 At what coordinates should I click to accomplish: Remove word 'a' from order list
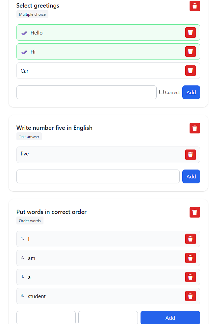(190, 277)
